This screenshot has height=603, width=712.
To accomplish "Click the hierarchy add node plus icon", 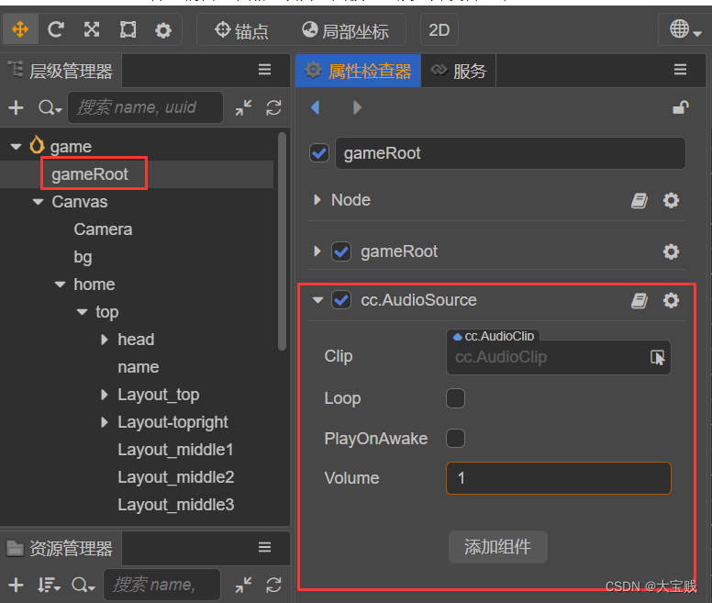I will [16, 108].
